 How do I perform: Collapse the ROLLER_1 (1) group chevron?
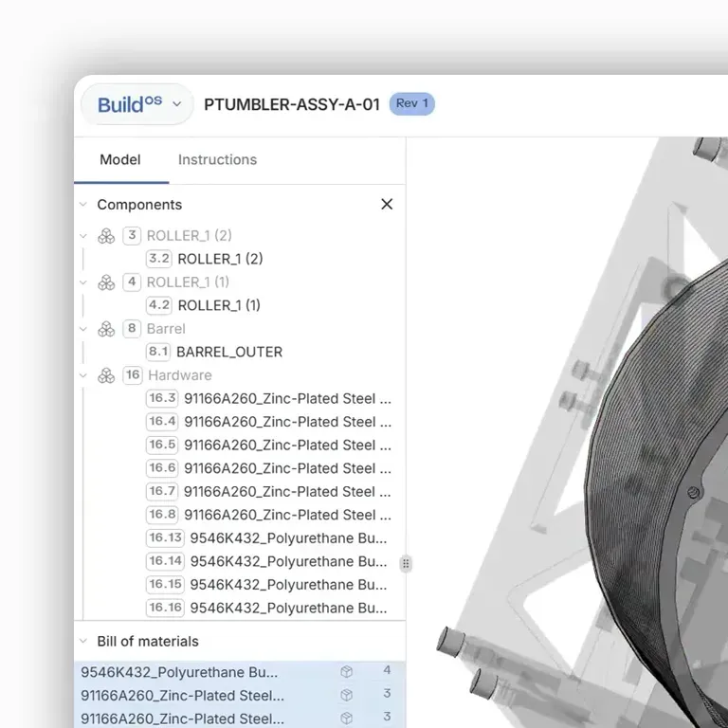(83, 282)
